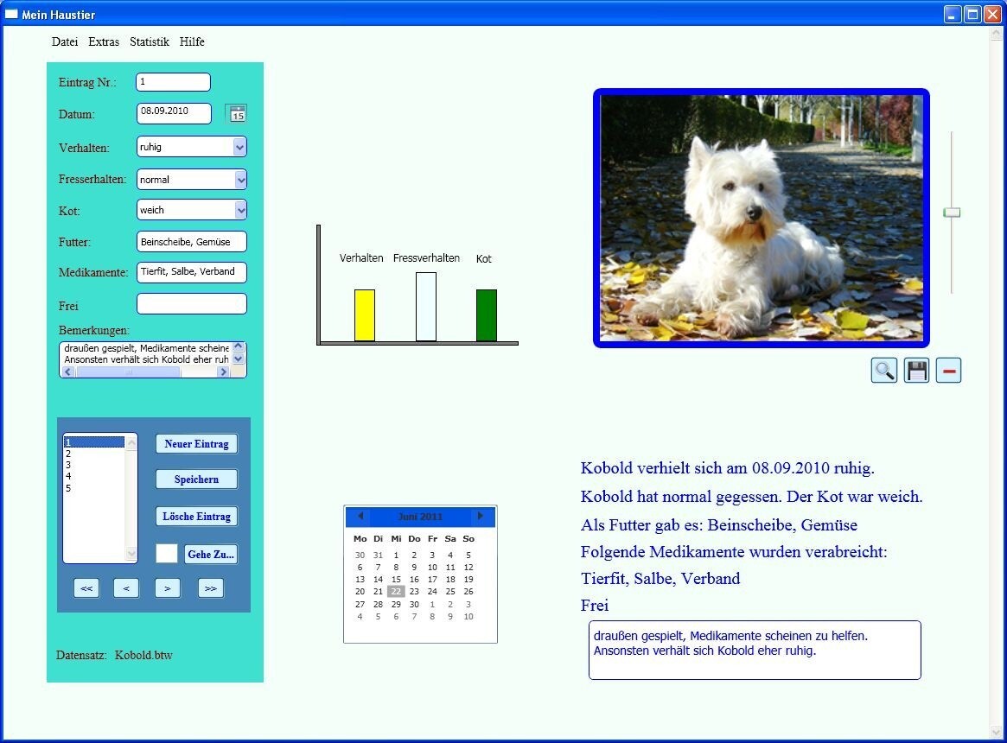Open the Datei menu
The width and height of the screenshot is (1007, 743).
pyautogui.click(x=65, y=41)
